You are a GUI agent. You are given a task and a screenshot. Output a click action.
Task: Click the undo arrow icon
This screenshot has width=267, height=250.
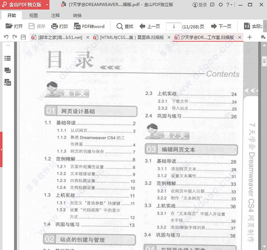[6, 37]
